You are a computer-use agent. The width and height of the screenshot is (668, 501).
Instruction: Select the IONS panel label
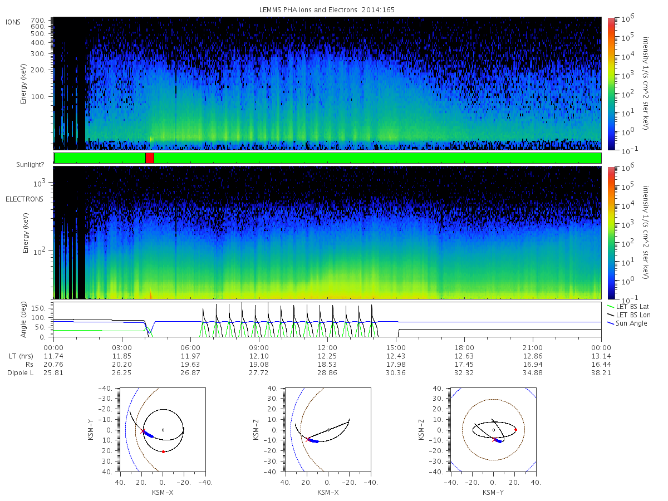click(13, 22)
